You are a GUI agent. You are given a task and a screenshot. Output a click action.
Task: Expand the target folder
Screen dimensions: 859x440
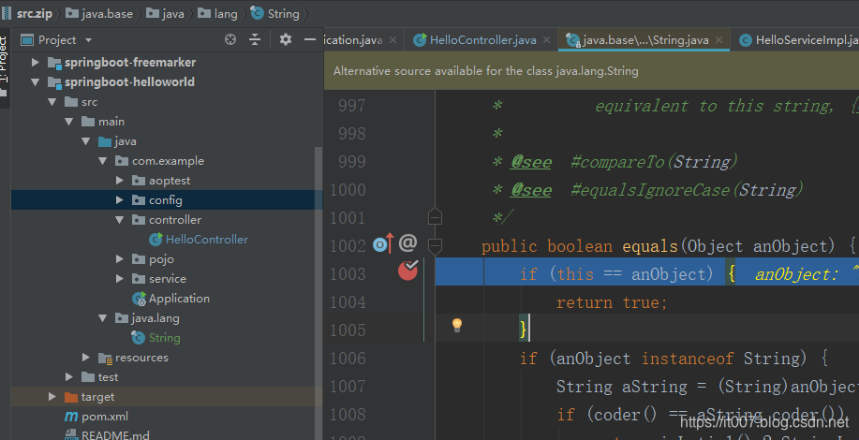click(52, 397)
